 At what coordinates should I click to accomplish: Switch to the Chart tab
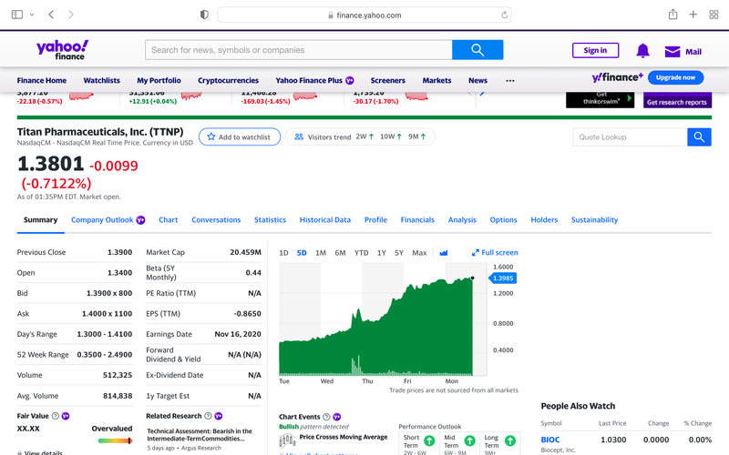coord(169,220)
